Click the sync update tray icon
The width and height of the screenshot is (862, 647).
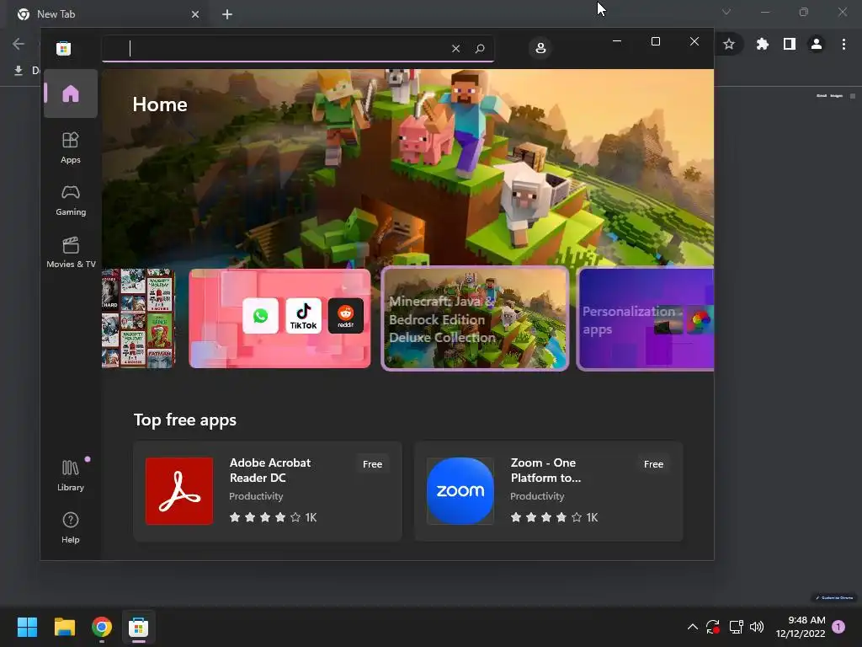pos(713,627)
